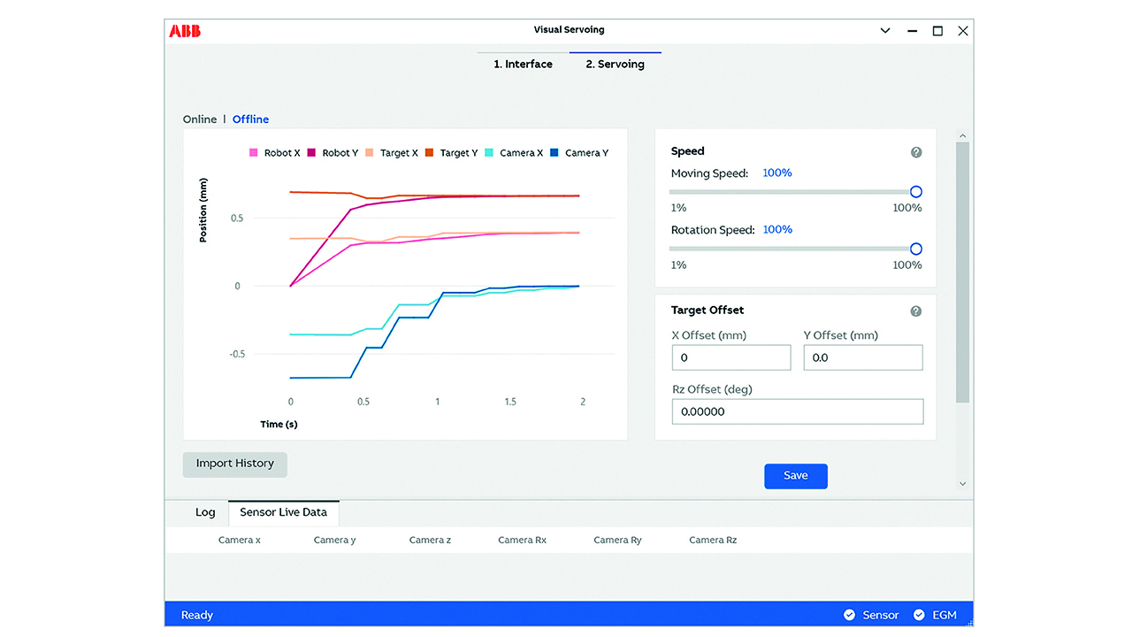Toggle the Online view mode
This screenshot has width=1132, height=637.
200,119
